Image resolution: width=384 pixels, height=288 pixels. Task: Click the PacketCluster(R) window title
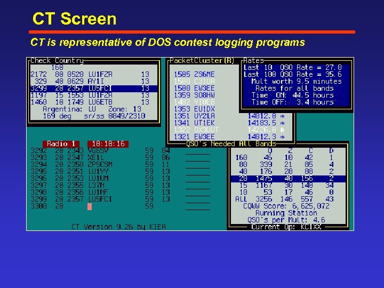pos(202,60)
